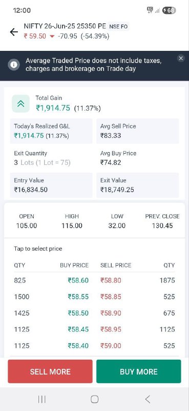Tap the NSE FO exchange tag
Image resolution: width=189 pixels, height=411 pixels.
click(x=118, y=27)
